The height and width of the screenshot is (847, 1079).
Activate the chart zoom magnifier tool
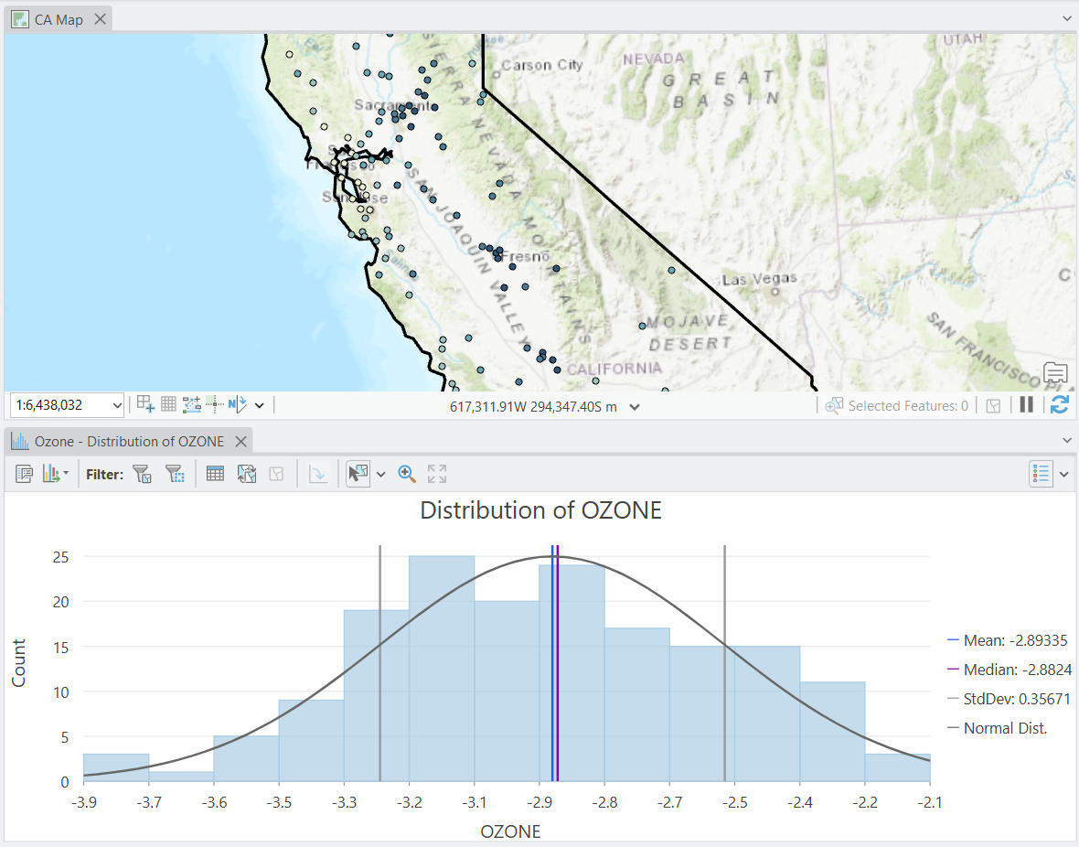[x=407, y=474]
